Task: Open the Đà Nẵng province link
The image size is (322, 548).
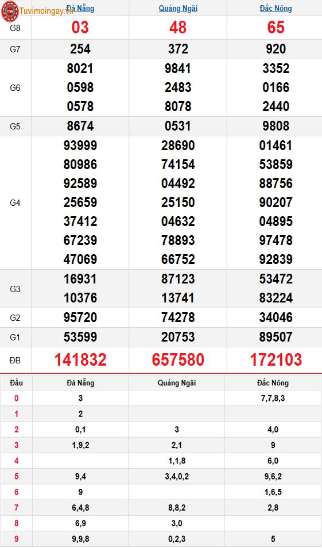Action: point(80,8)
